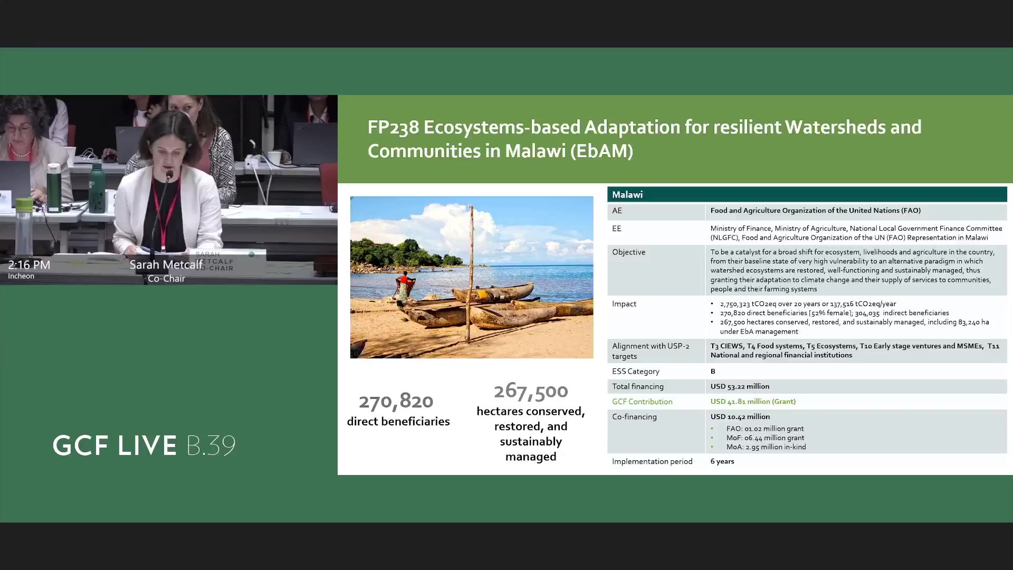Click the 'Co-Chair' title caption
The height and width of the screenshot is (570, 1013).
pos(166,279)
